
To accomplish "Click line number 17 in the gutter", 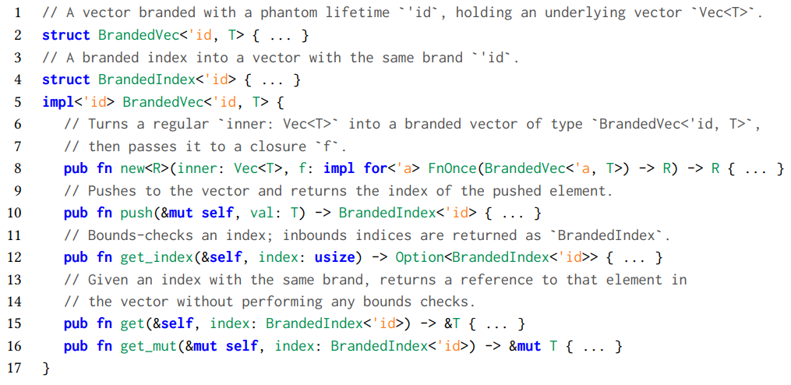I will [x=15, y=368].
